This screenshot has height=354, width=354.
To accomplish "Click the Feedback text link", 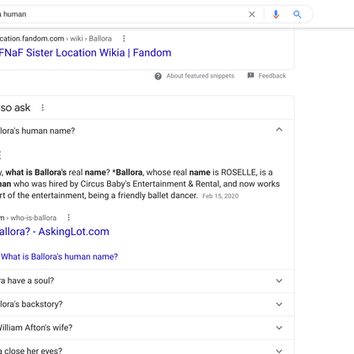I will 272,76.
